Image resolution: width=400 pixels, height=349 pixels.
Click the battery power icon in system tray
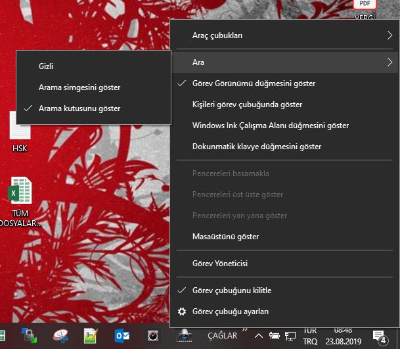click(x=275, y=336)
